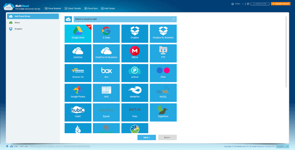The width and height of the screenshot is (295, 150).
Task: Click the Back < button
Action: [x=168, y=137]
